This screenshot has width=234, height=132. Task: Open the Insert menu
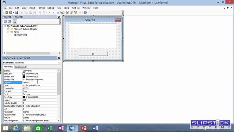[x=32, y=8]
